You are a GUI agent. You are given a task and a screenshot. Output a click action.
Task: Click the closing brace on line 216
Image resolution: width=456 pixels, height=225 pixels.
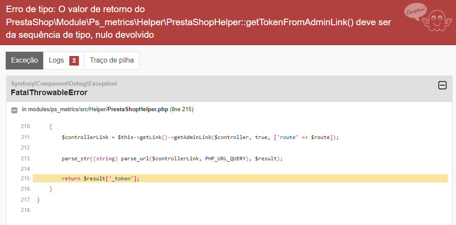pyautogui.click(x=51, y=189)
